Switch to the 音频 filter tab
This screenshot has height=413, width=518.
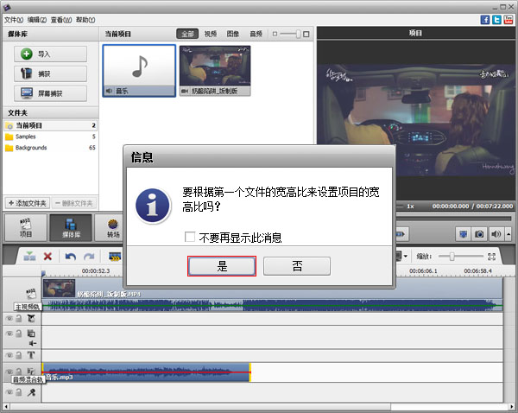point(256,34)
